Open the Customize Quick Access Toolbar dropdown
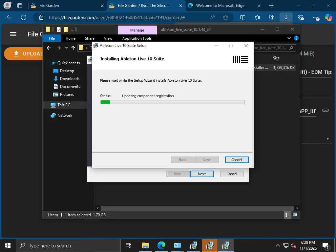The height and width of the screenshot is (252, 336). [72, 30]
